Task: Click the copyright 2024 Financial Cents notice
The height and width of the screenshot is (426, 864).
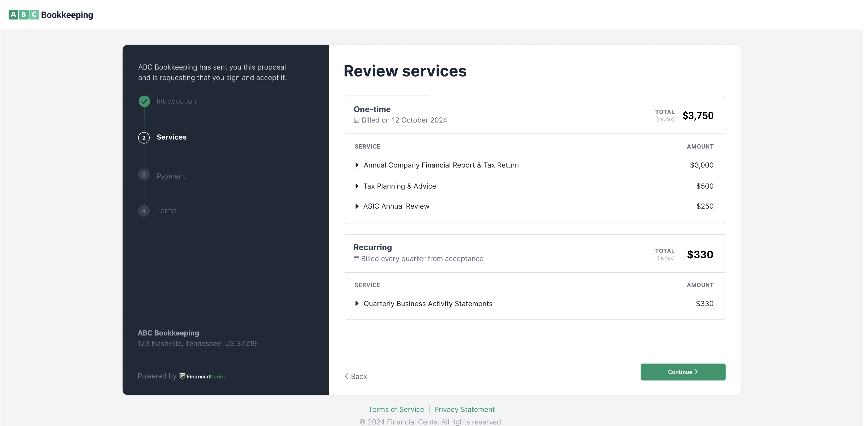Action: [x=431, y=422]
